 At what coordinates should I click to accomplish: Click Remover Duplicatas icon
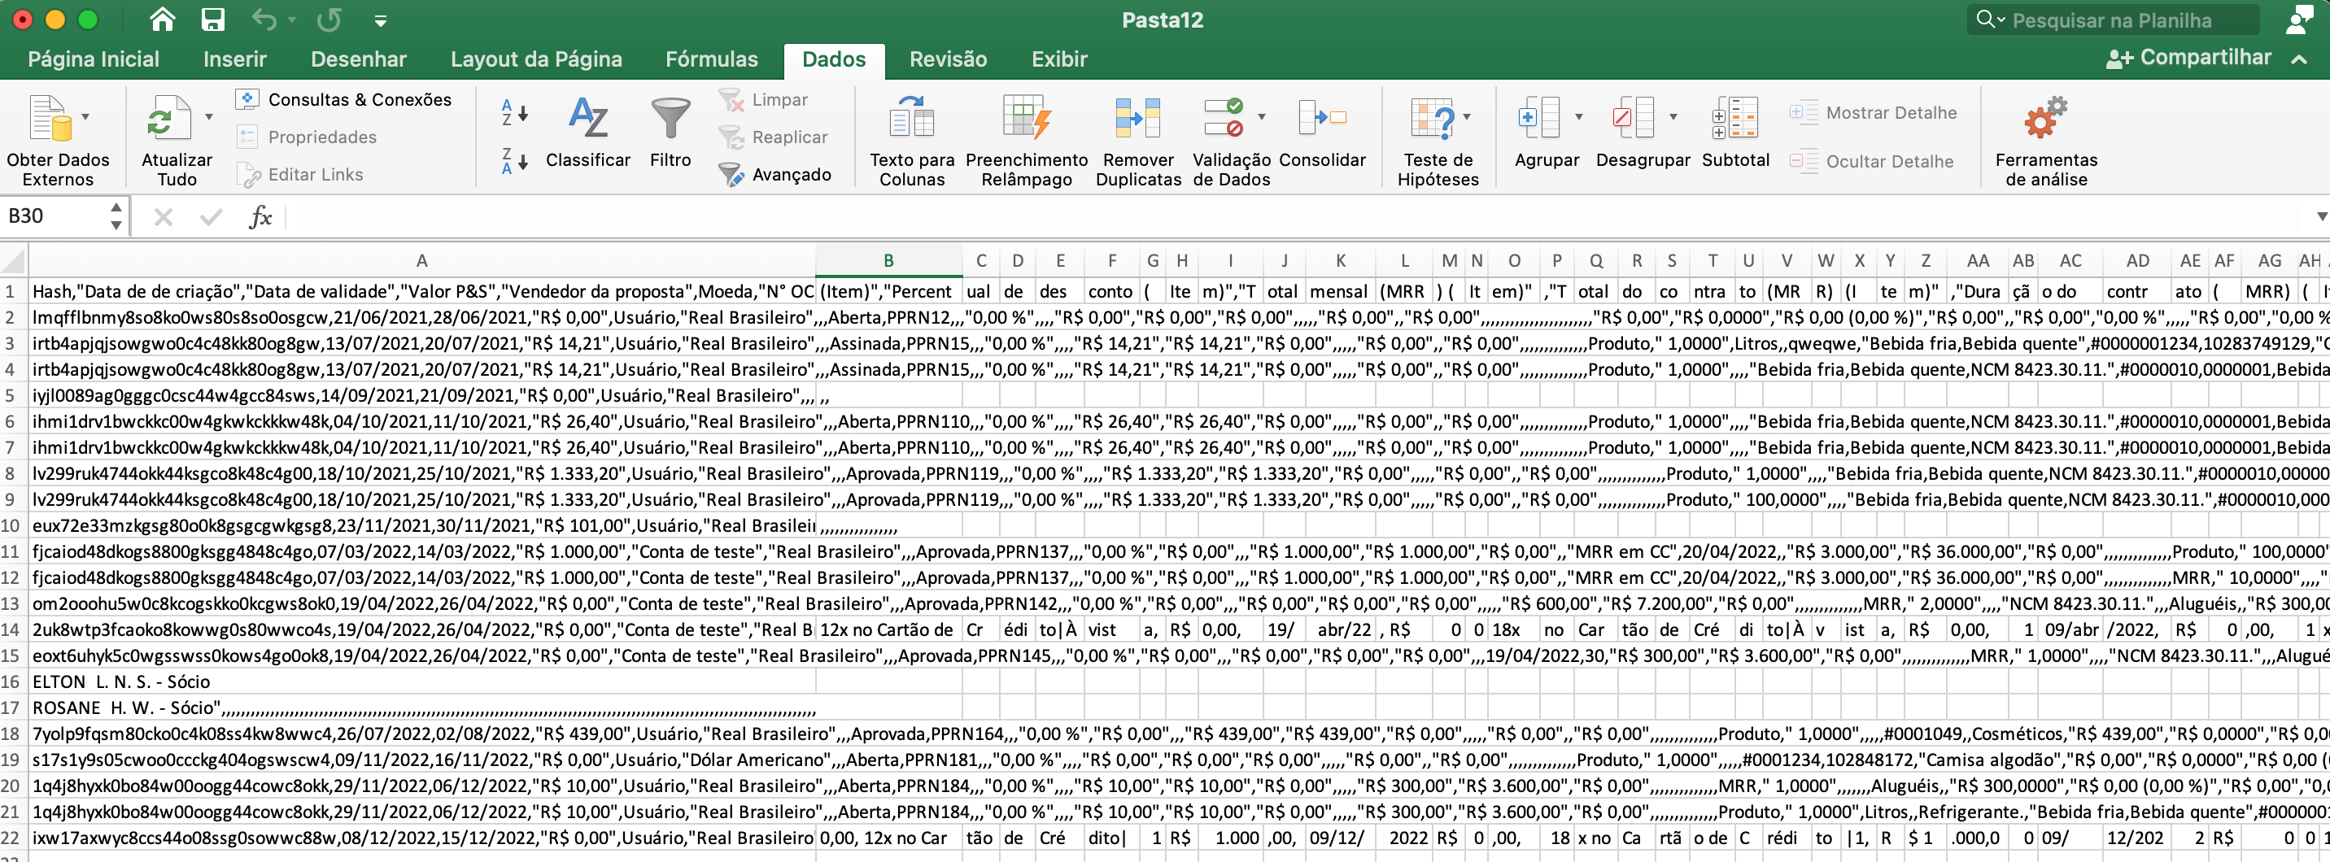tap(1137, 120)
